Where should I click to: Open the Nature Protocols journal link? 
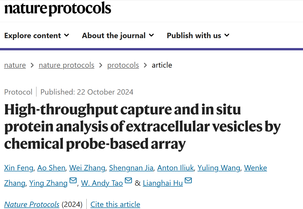[32, 204]
